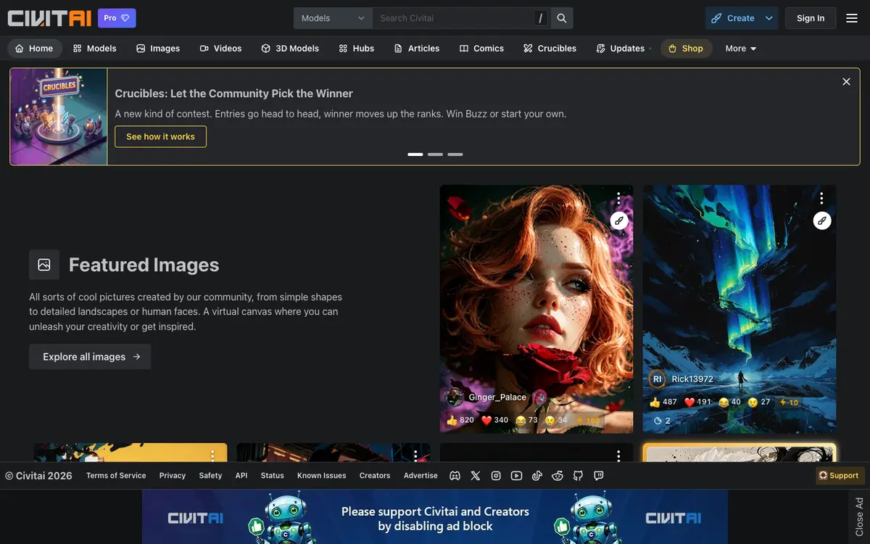This screenshot has height=544, width=870.
Task: Open options menu on aurora image
Action: 821,198
